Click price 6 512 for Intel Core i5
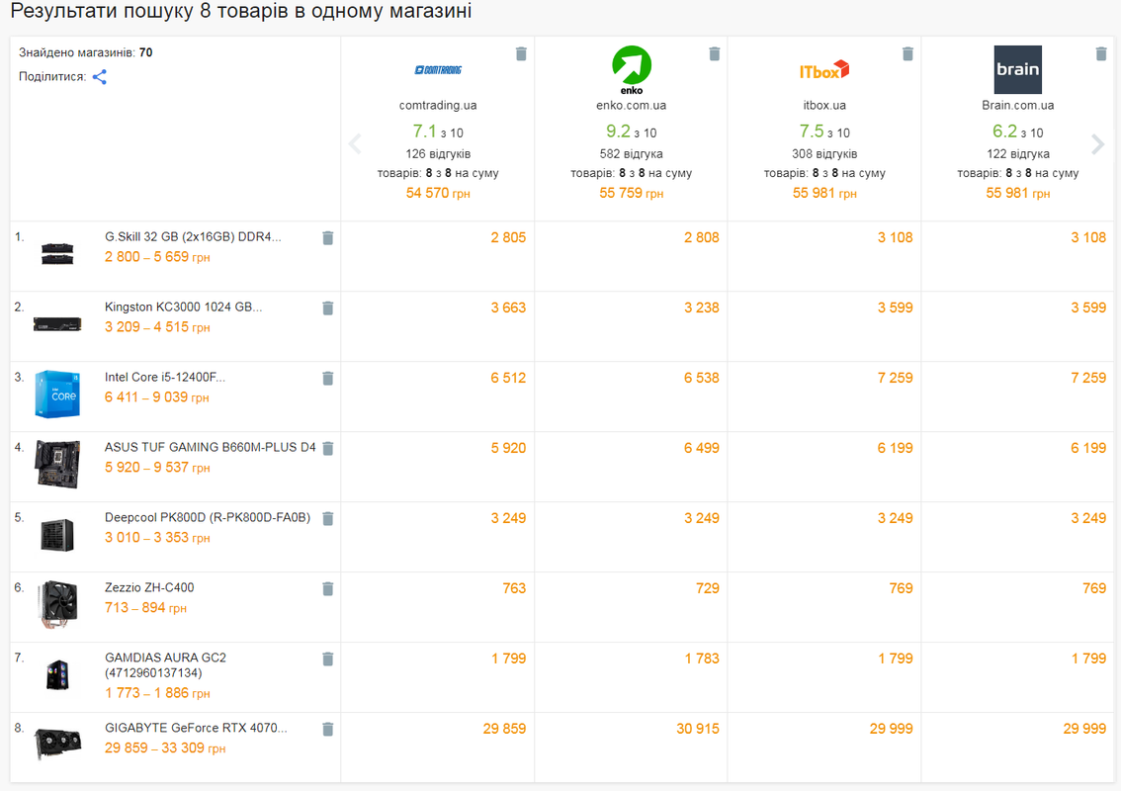Screen dimensions: 1121x791 [x=508, y=379]
